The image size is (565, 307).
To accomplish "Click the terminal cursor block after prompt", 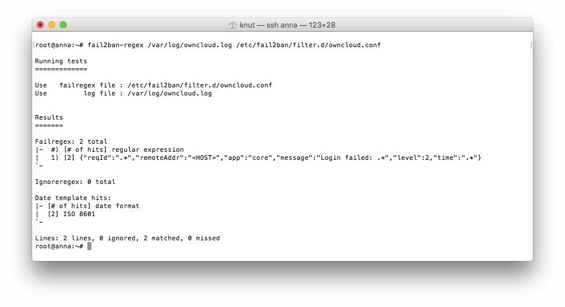I will coord(89,246).
